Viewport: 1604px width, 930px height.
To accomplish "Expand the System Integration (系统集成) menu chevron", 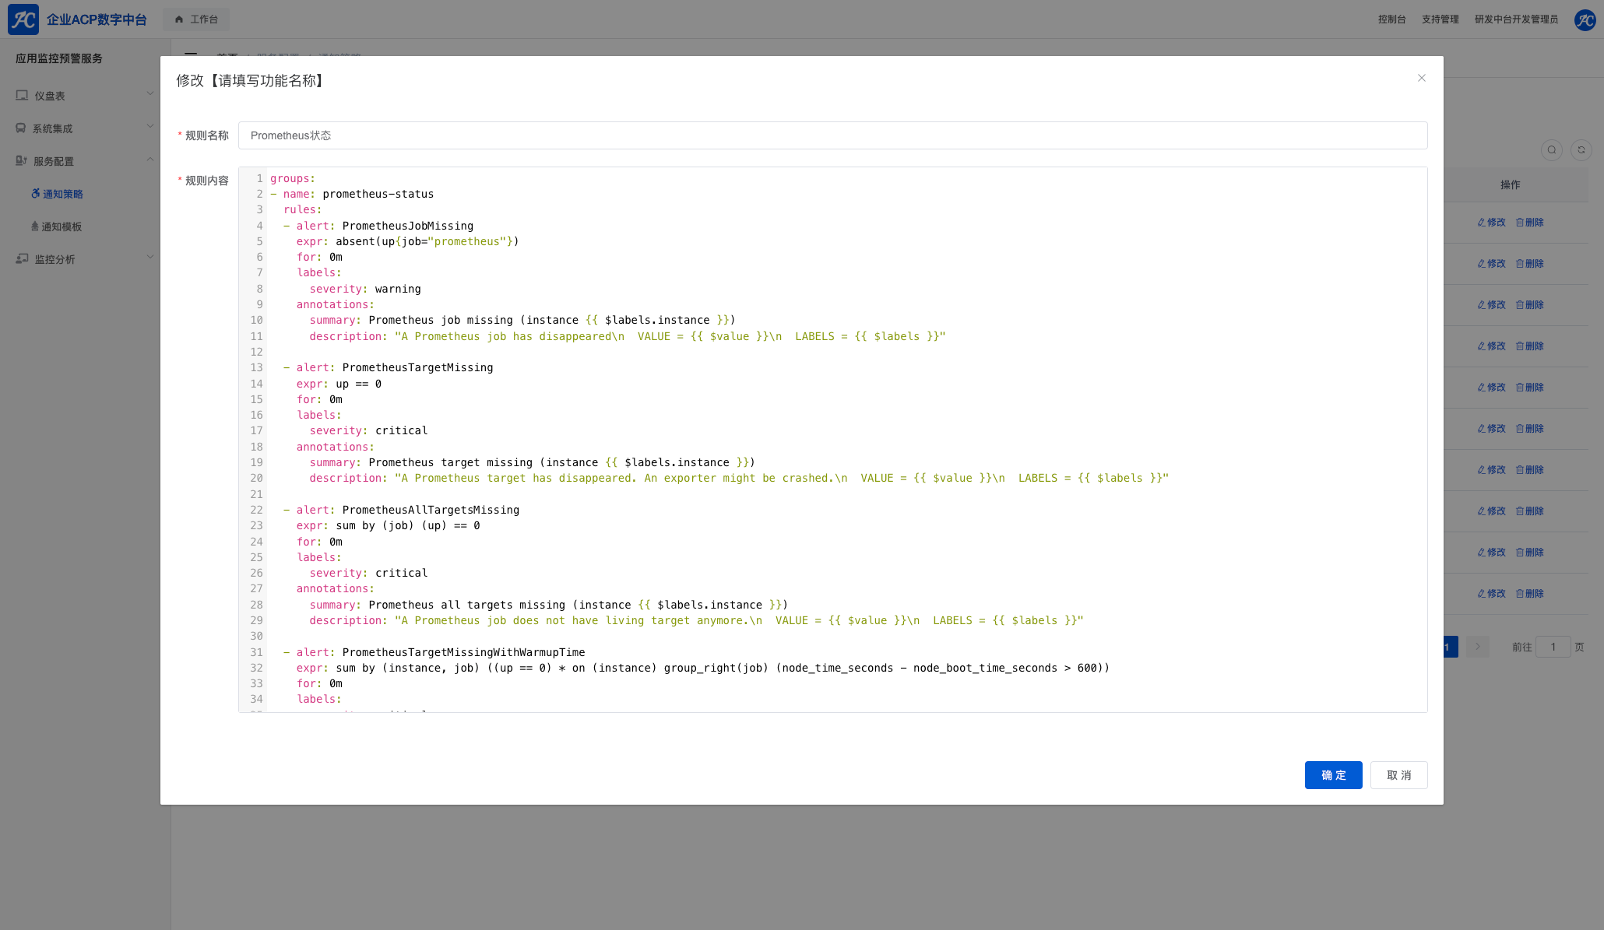I will tap(150, 127).
